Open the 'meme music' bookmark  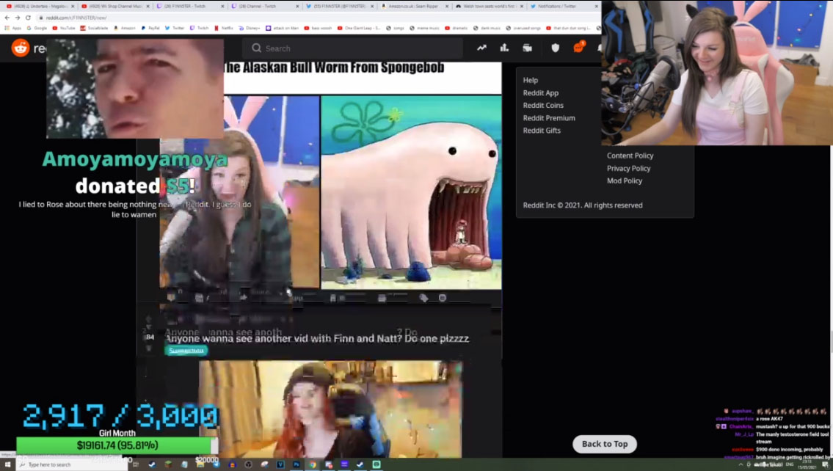424,28
